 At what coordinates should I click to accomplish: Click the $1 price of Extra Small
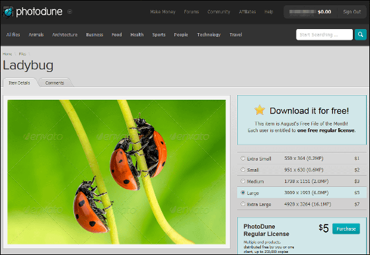coord(357,159)
